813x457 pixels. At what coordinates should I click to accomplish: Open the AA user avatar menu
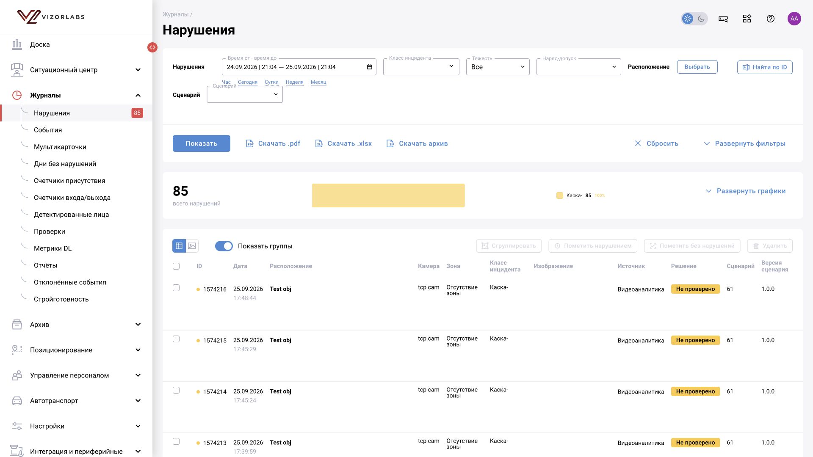[x=794, y=19]
